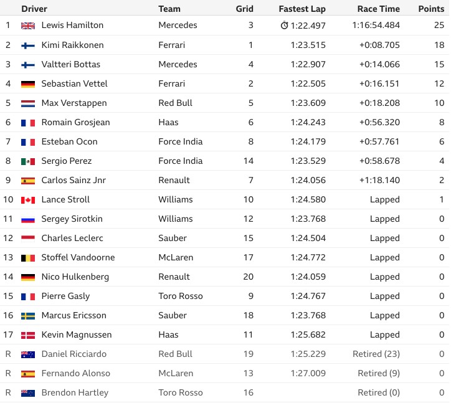
Task: Click the Mexican flag next to Sergio Perez
Action: [x=28, y=161]
